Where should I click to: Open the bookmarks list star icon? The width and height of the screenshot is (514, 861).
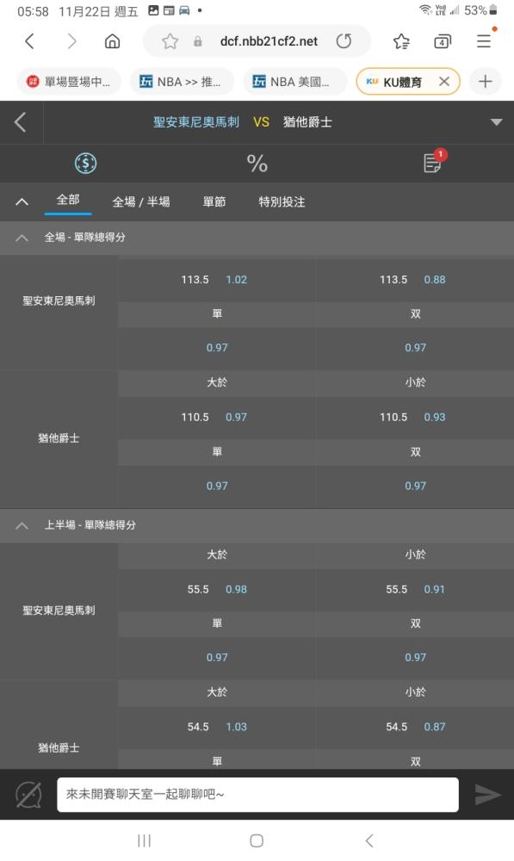(401, 41)
